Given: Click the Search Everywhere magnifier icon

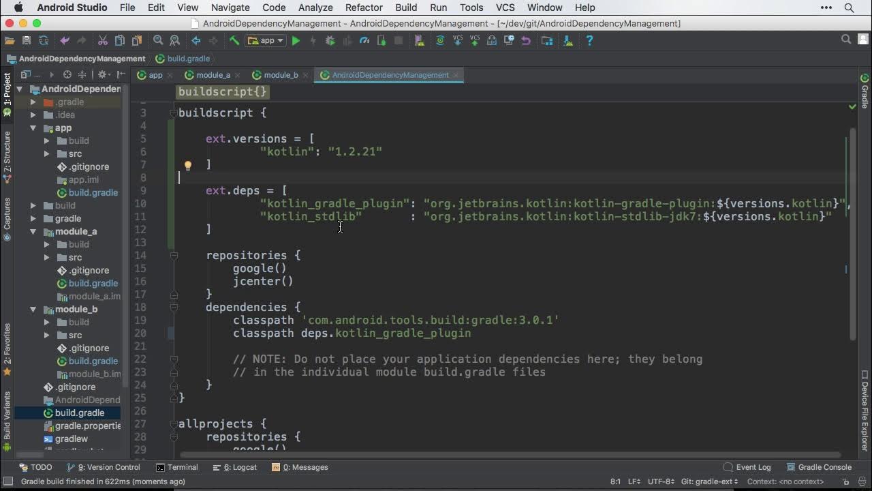Looking at the screenshot, I should pyautogui.click(x=846, y=40).
